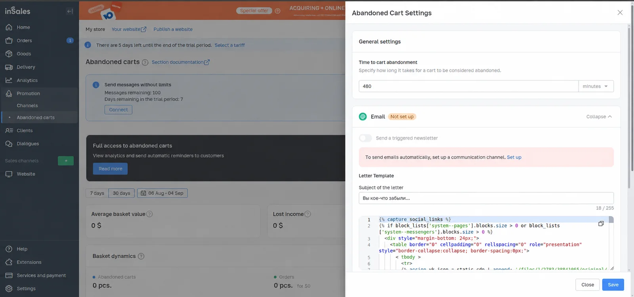
Task: Click the Clients icon in sidebar
Action: pos(9,130)
